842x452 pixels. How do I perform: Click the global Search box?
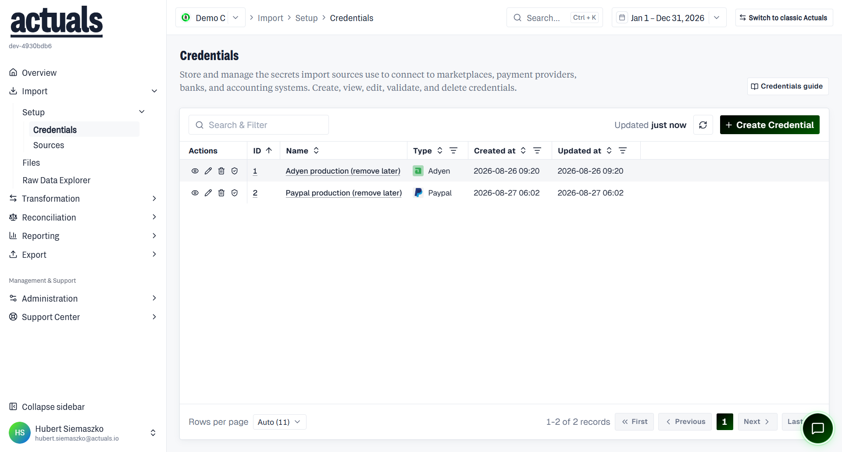pos(555,18)
